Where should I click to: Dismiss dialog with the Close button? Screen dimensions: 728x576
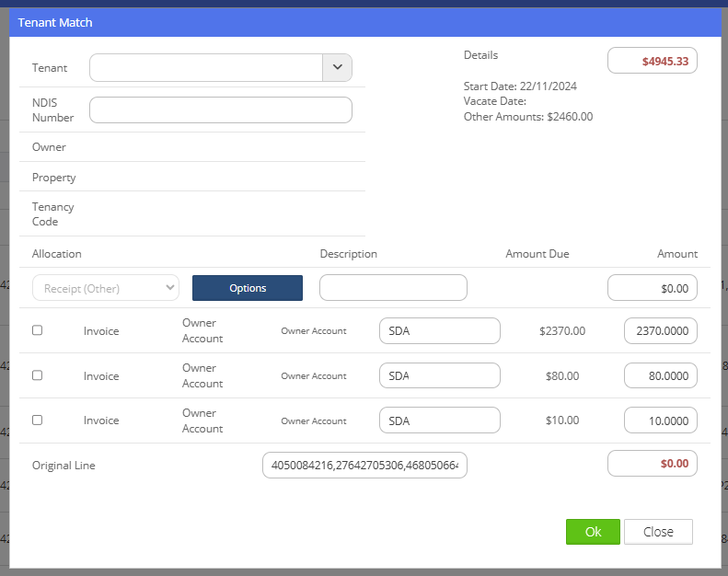pyautogui.click(x=658, y=532)
